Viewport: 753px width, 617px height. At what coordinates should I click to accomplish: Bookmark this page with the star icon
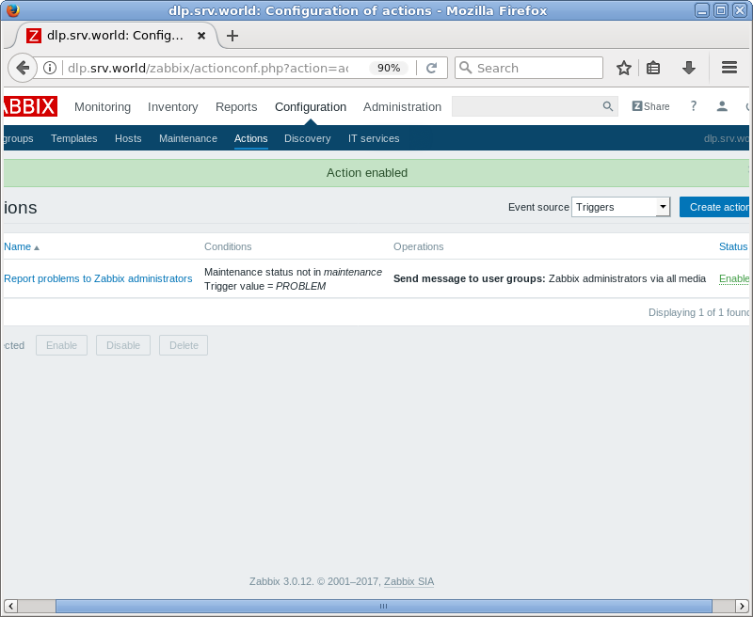click(624, 68)
